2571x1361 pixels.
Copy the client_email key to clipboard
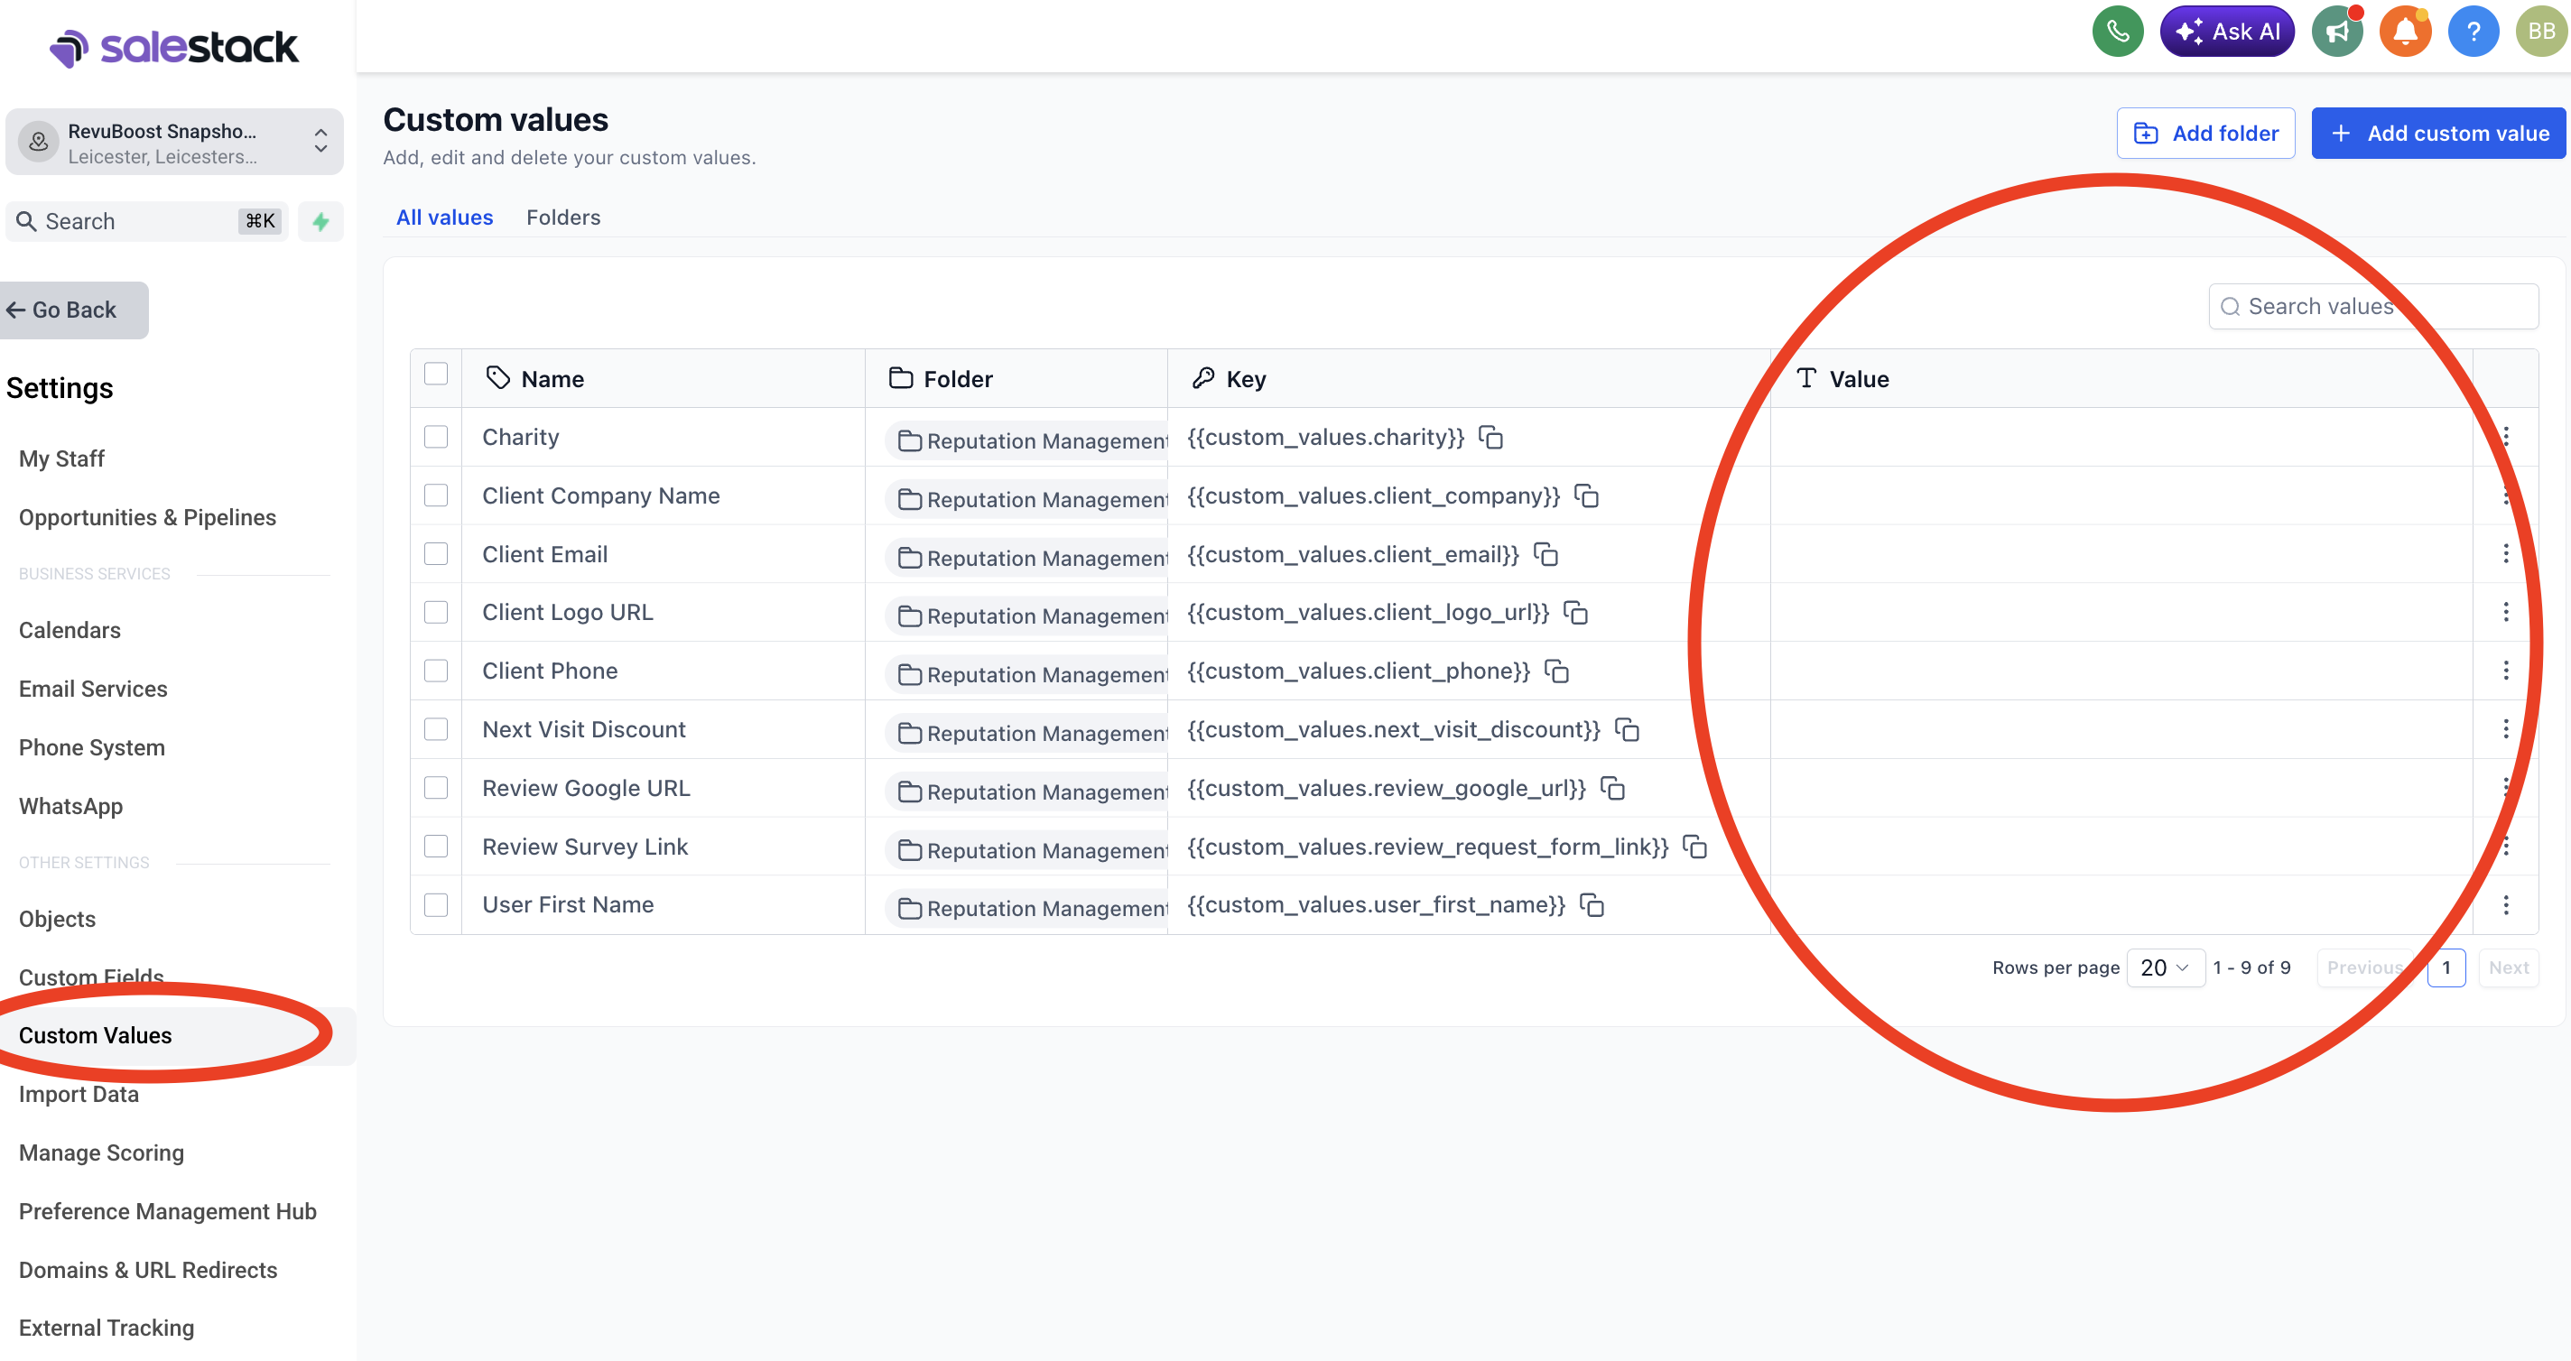1546,554
